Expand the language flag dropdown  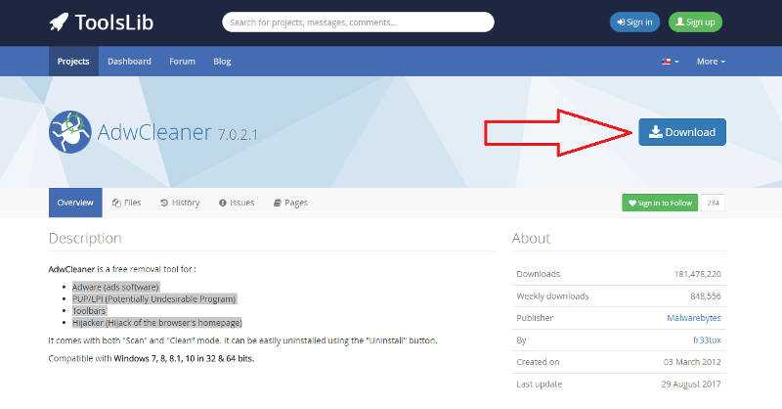click(670, 62)
